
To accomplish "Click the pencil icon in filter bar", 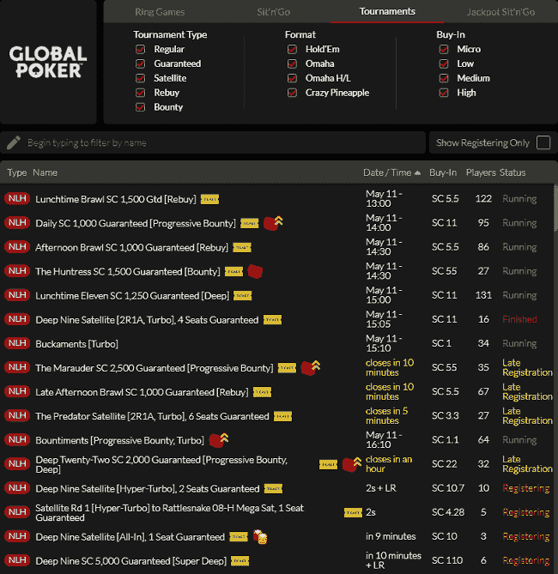I will [14, 142].
